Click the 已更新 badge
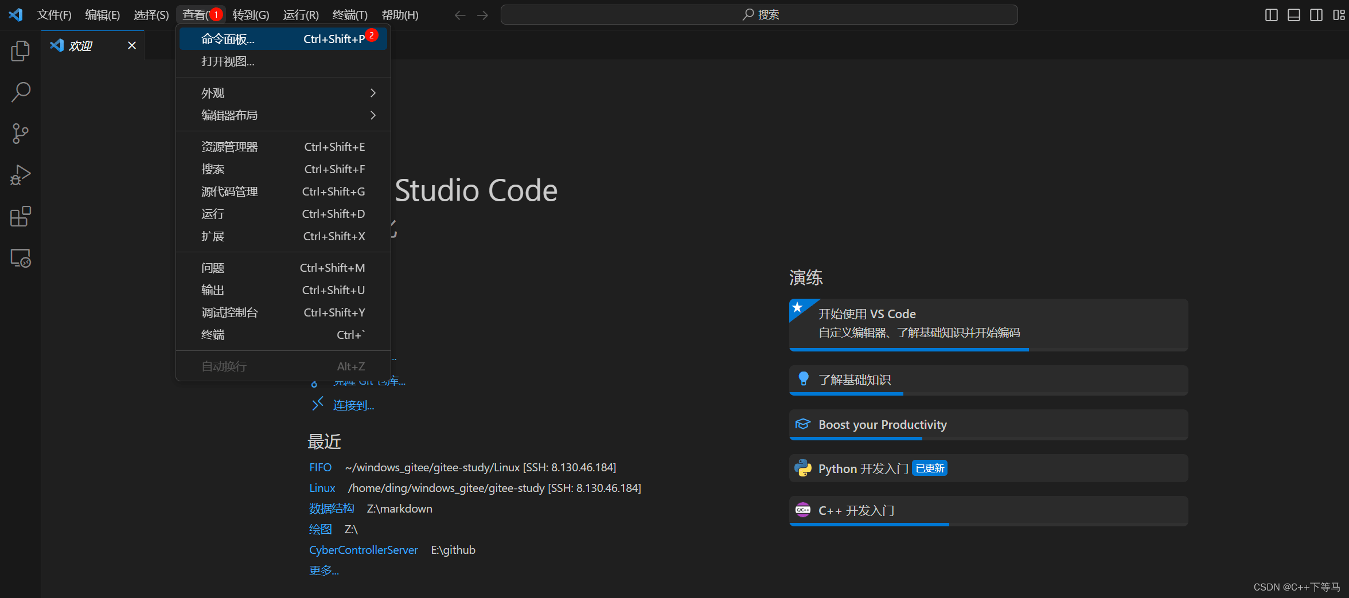 click(x=930, y=468)
